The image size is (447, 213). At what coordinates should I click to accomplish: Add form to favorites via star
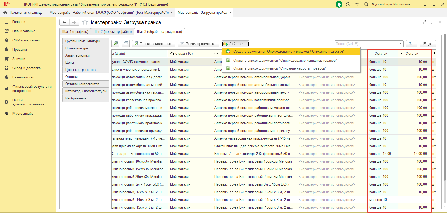85,22
